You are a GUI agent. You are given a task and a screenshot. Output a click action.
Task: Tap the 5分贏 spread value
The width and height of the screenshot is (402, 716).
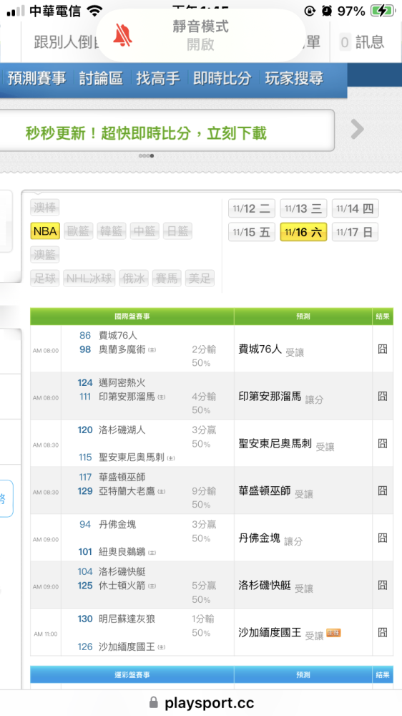pos(204,586)
